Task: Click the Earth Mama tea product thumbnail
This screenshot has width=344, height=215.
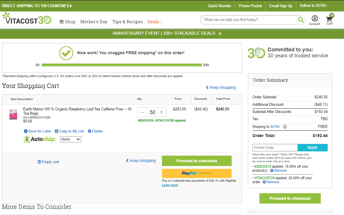Action: click(x=13, y=114)
